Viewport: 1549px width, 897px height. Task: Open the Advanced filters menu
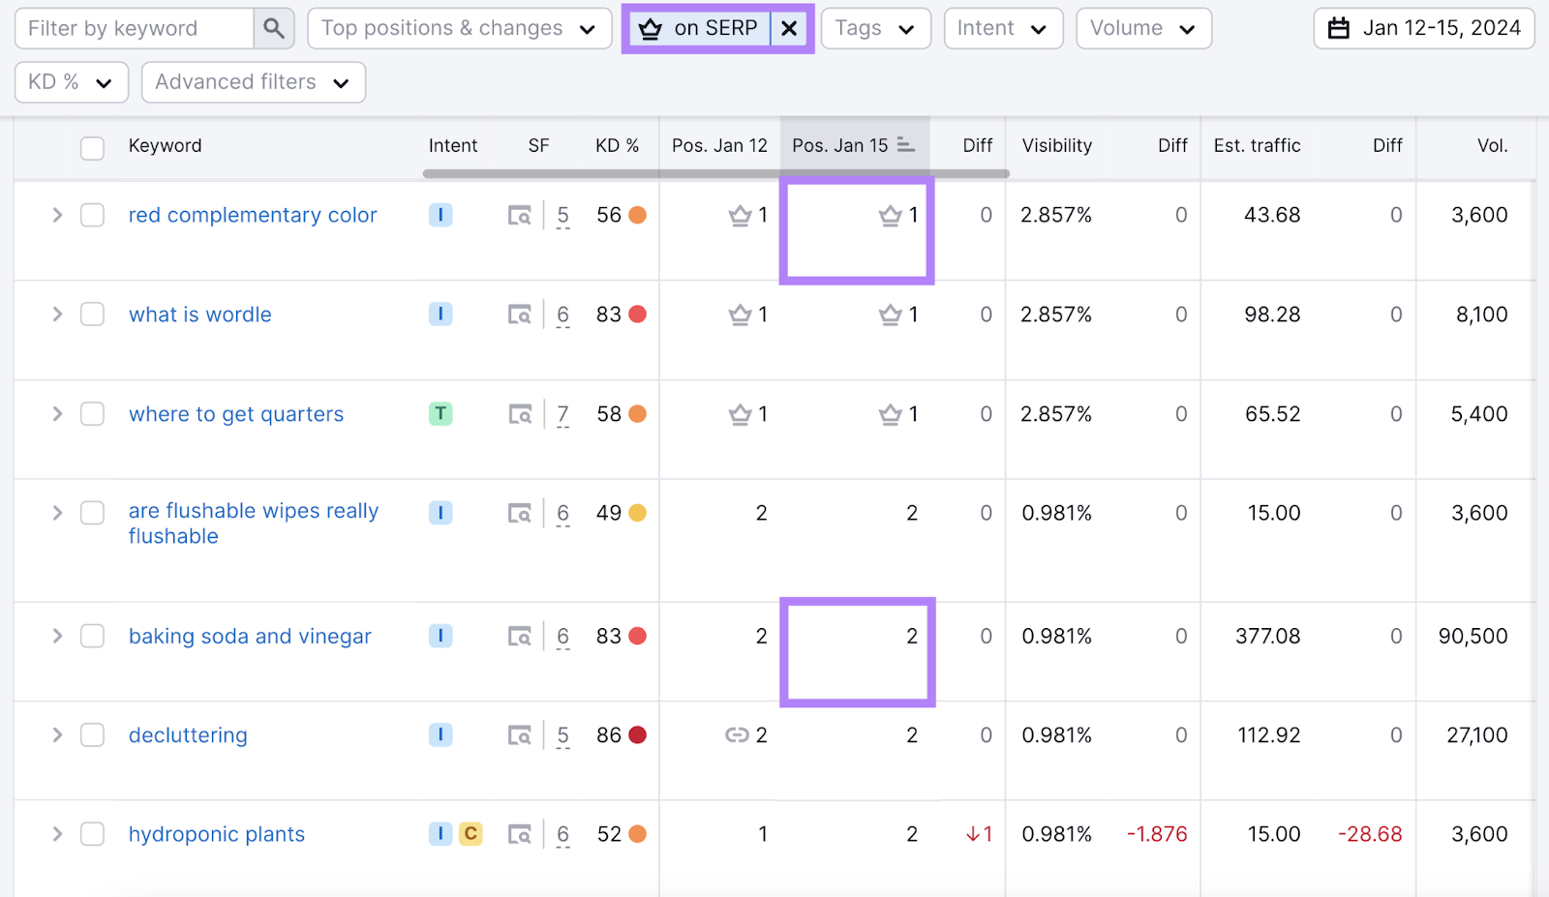tap(253, 82)
